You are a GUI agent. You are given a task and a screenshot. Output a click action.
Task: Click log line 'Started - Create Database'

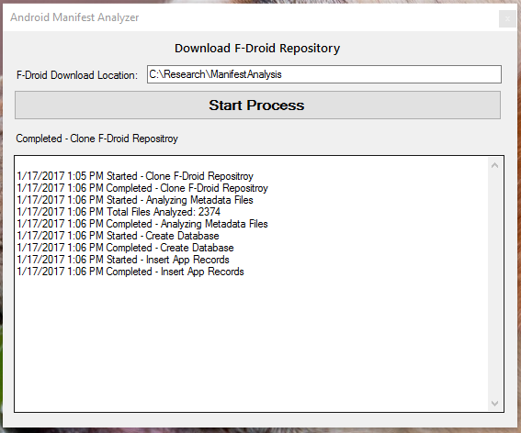pos(118,236)
